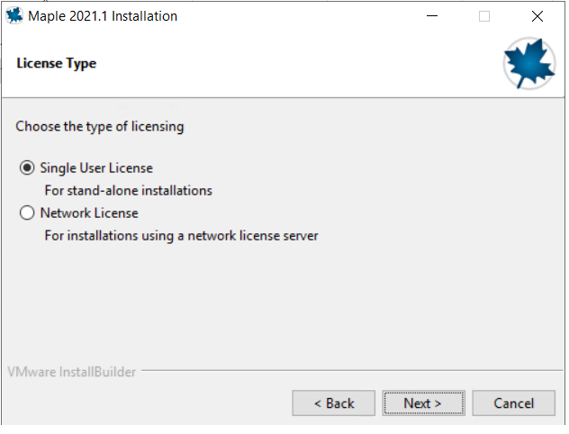Select the Single User License radio button
This screenshot has height=434, width=569.
point(27,167)
